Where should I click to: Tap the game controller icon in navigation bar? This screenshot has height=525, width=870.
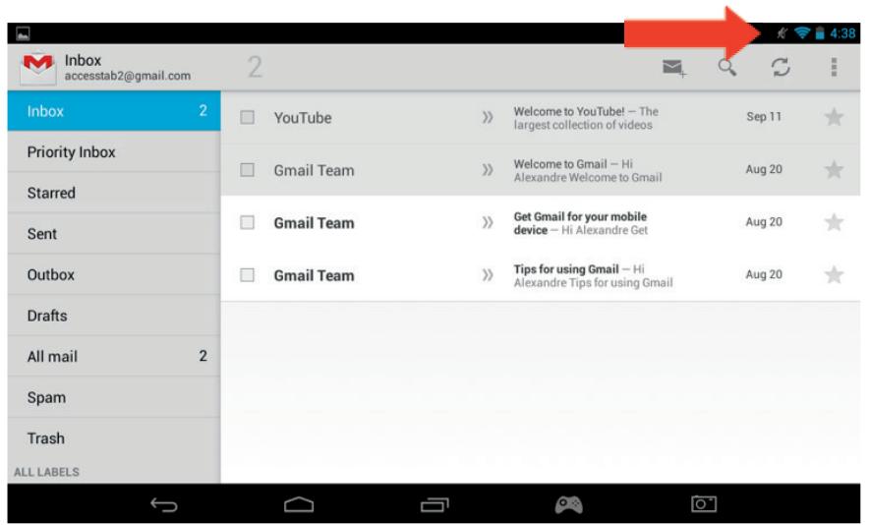click(x=569, y=504)
